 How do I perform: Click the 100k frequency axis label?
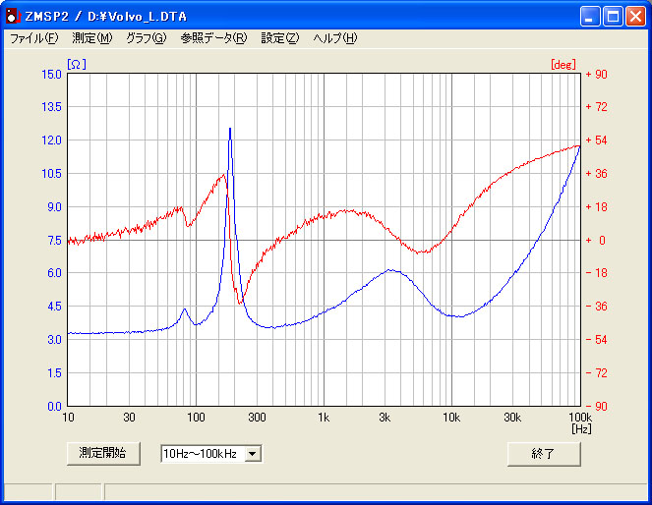[580, 418]
